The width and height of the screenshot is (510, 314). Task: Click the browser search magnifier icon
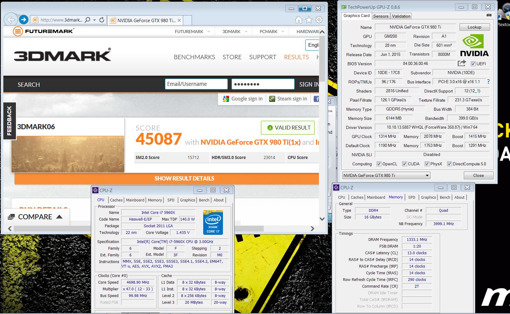tap(87, 20)
